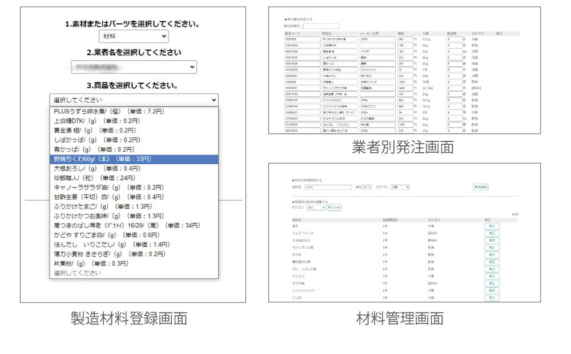The image size is (571, 354).
Task: Click the 新規登録 button
Action: click(x=480, y=187)
